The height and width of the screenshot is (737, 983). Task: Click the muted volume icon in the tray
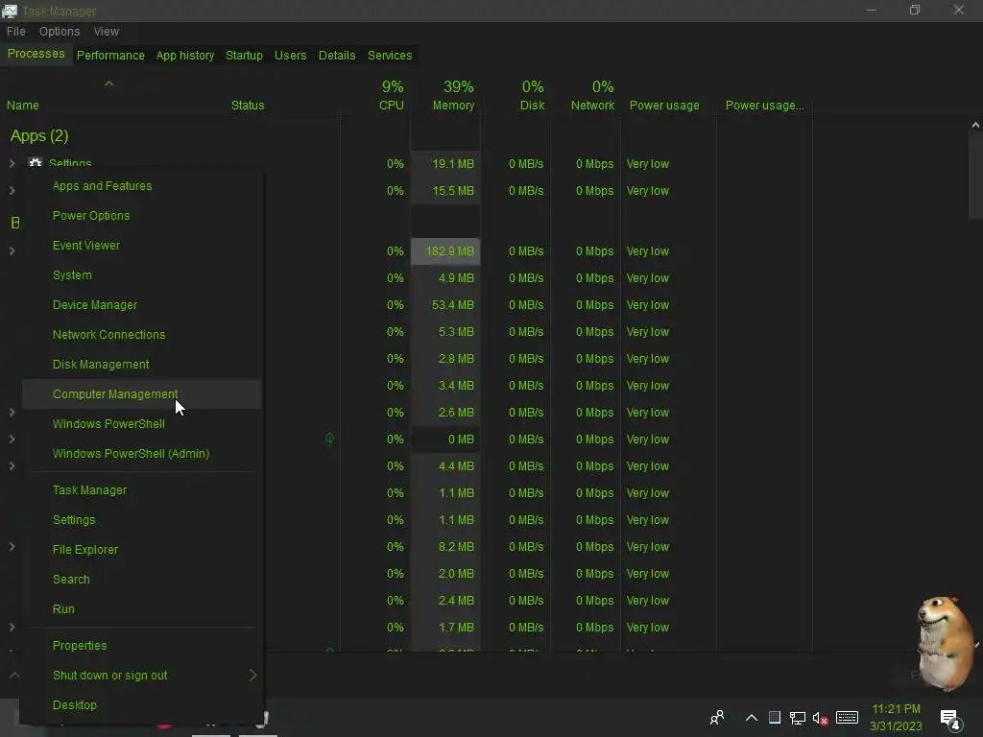(820, 718)
